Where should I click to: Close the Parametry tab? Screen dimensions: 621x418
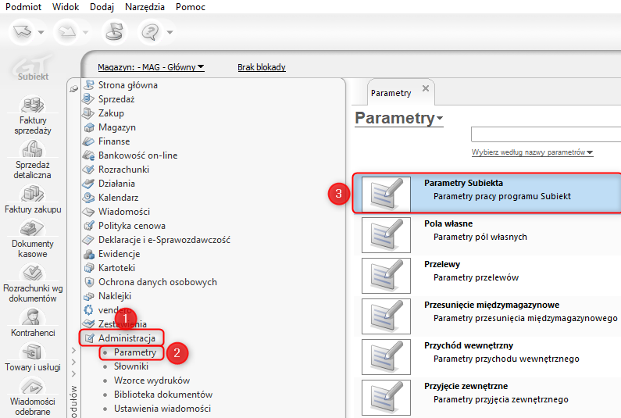[x=426, y=88]
